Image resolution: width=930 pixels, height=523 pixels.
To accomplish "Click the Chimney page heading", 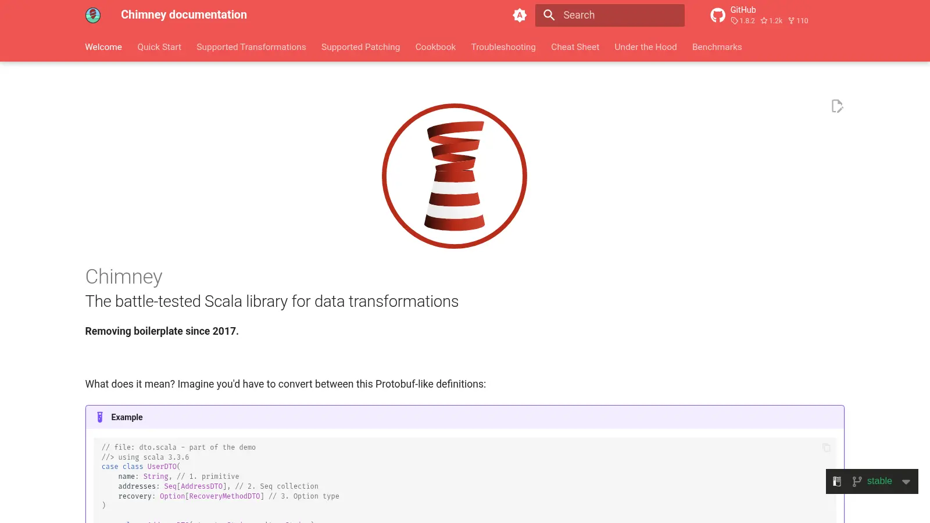I will [x=124, y=277].
